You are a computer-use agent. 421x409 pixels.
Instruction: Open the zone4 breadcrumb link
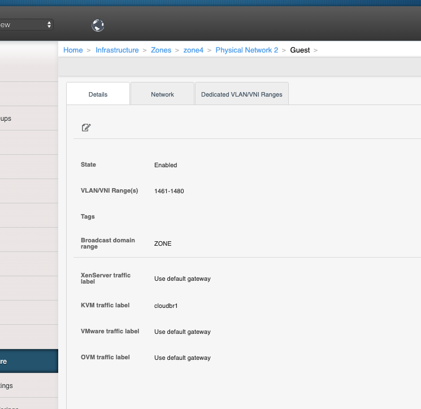coord(193,50)
